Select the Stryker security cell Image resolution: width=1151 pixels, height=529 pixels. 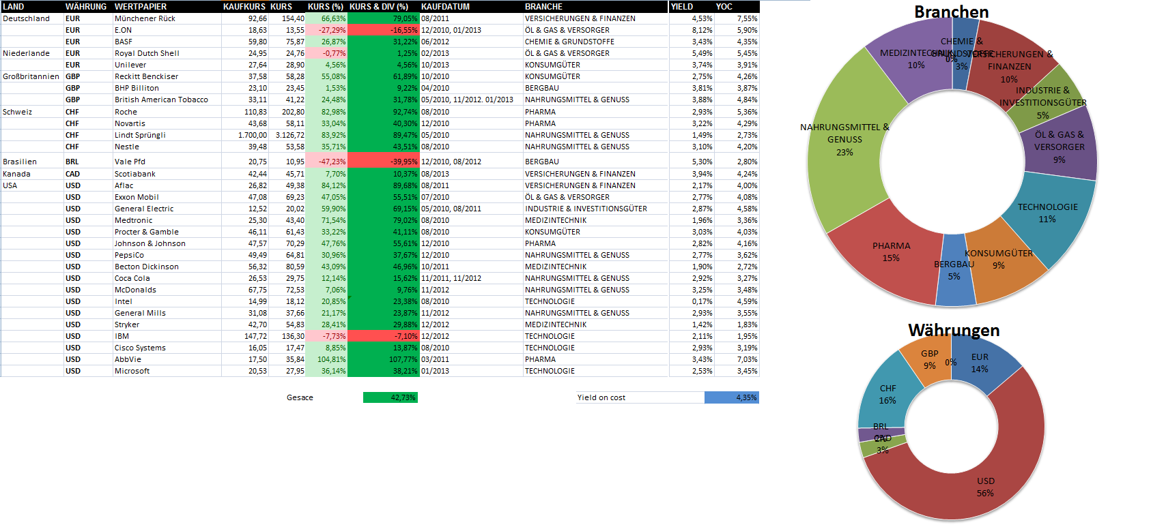click(x=167, y=324)
